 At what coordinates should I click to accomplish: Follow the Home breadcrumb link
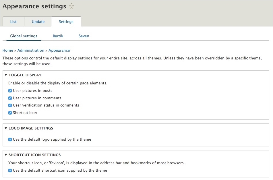pos(8,50)
